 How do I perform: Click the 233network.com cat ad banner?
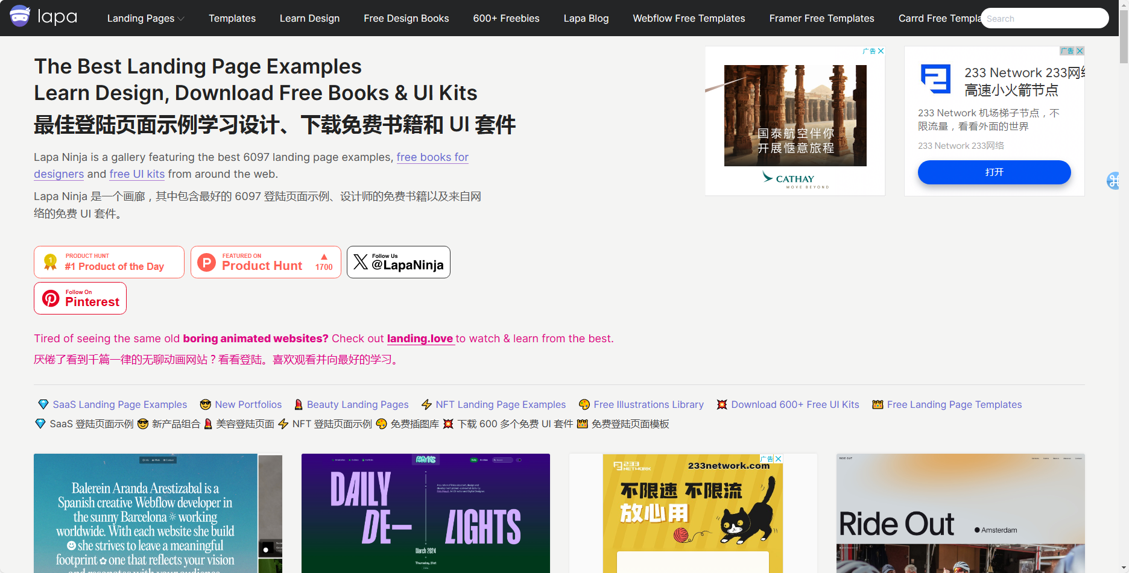pyautogui.click(x=693, y=513)
